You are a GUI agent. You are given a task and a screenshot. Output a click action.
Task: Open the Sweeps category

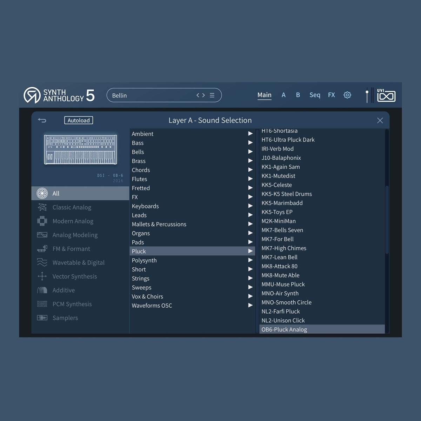coord(192,287)
